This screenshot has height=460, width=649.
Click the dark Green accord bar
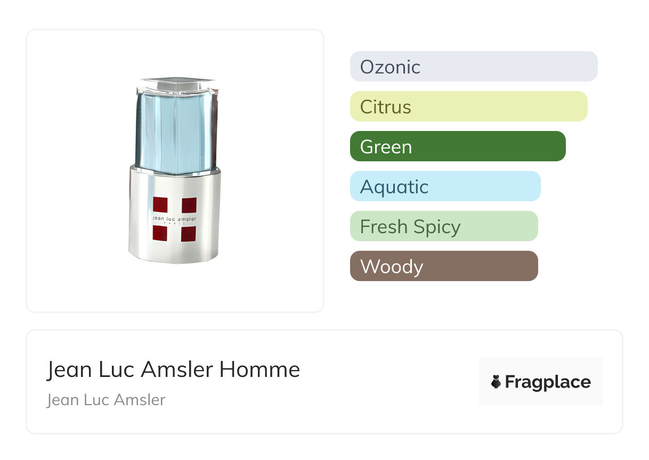click(457, 146)
